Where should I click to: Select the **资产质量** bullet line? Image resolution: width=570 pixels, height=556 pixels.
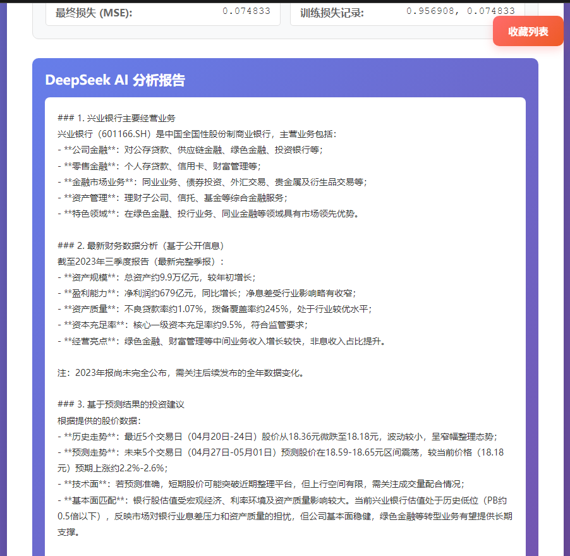coord(215,309)
